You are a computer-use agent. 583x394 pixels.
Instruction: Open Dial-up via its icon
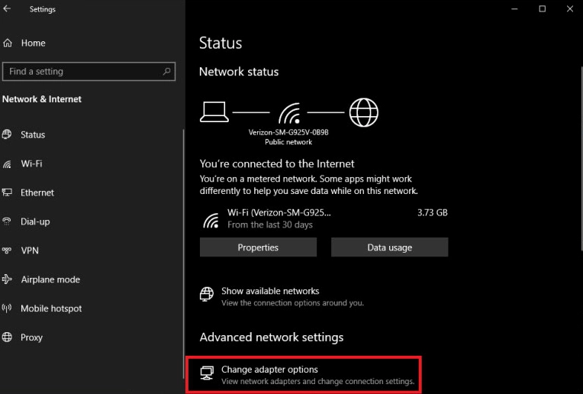[x=8, y=222]
